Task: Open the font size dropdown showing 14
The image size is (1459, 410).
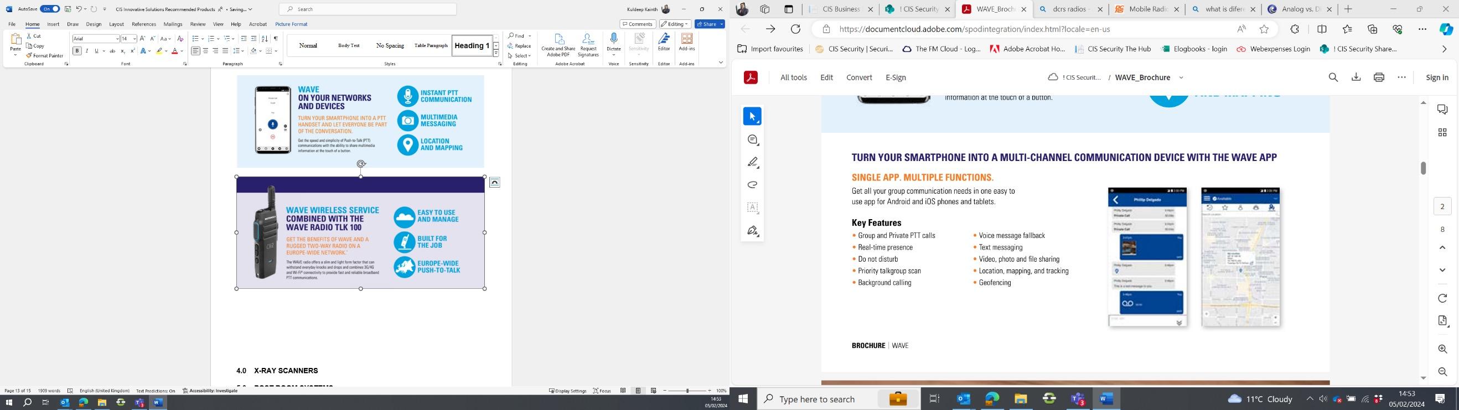Action: click(x=134, y=39)
